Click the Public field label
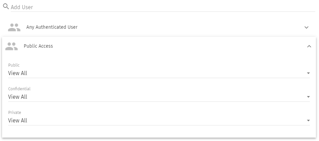 pyautogui.click(x=14, y=65)
